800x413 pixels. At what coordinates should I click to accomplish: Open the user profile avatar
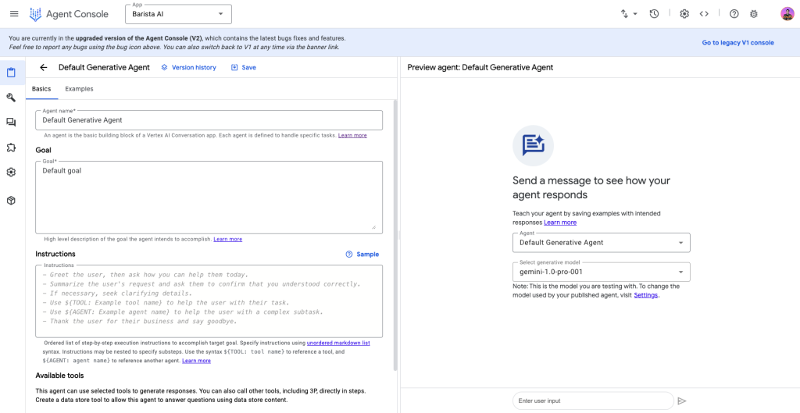[x=787, y=14]
